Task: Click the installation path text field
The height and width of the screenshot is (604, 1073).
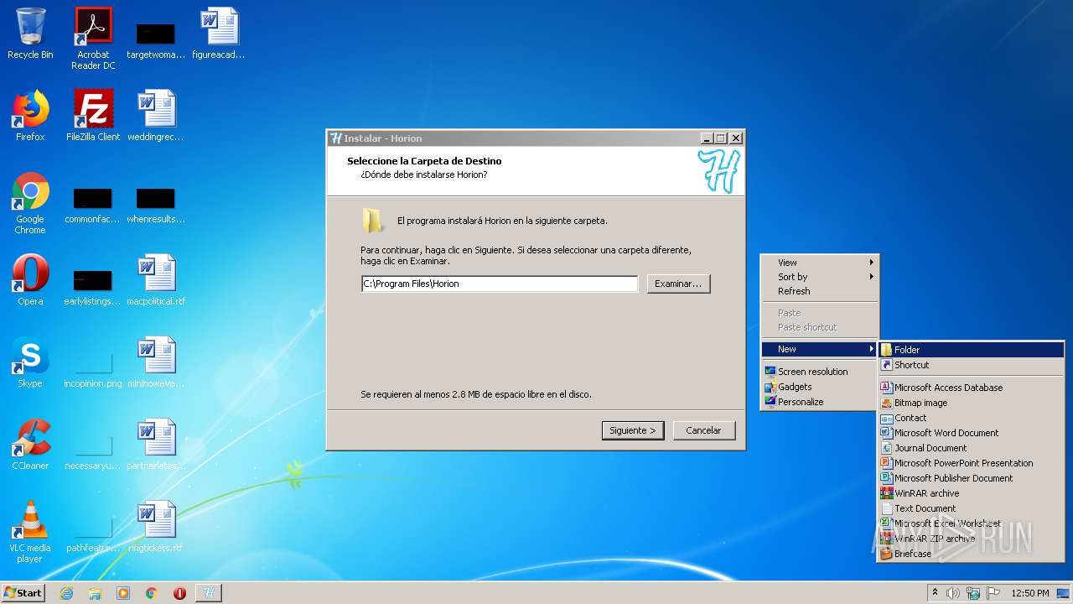Action: pos(500,284)
